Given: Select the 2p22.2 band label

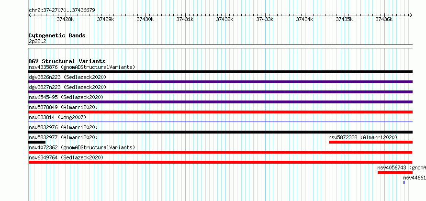Looking at the screenshot, I should (x=37, y=41).
